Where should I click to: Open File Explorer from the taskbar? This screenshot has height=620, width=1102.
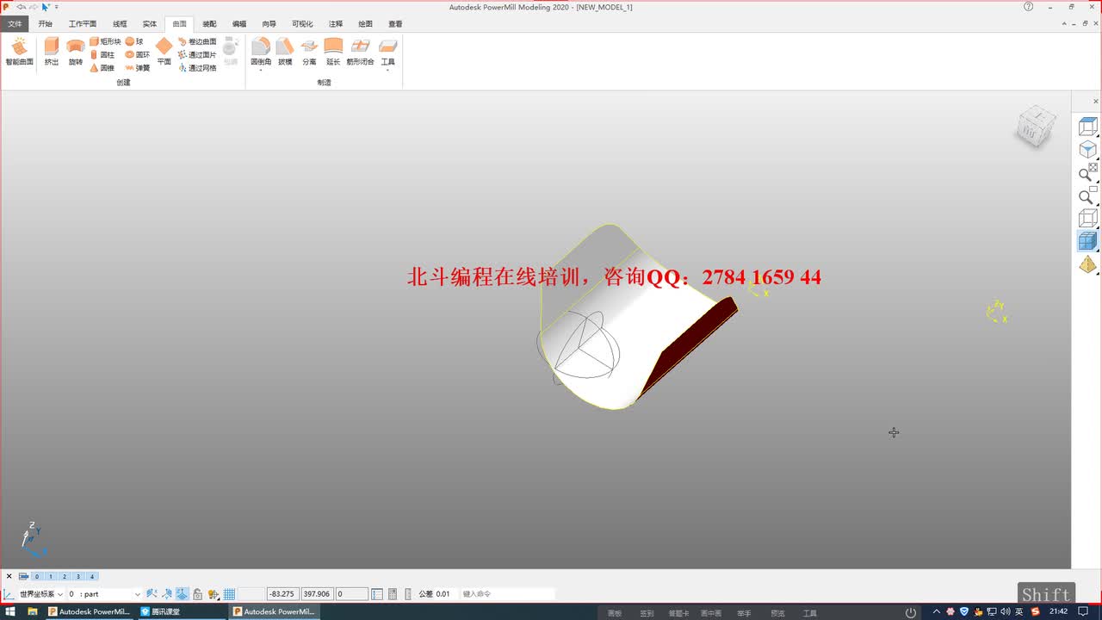click(x=33, y=612)
